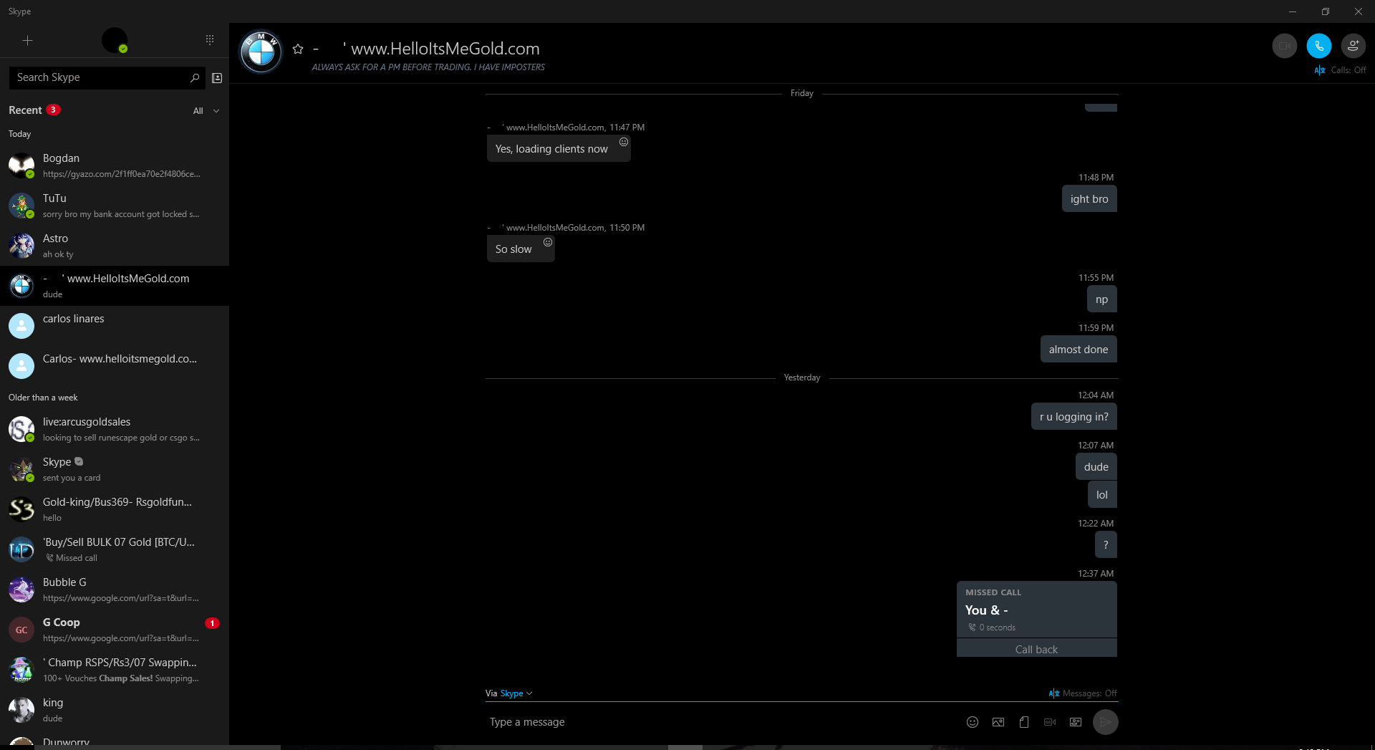Open Astro conversation
The height and width of the screenshot is (750, 1375).
pyautogui.click(x=115, y=246)
